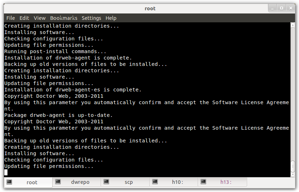
Task: Open the Edit menu
Action: (24, 18)
